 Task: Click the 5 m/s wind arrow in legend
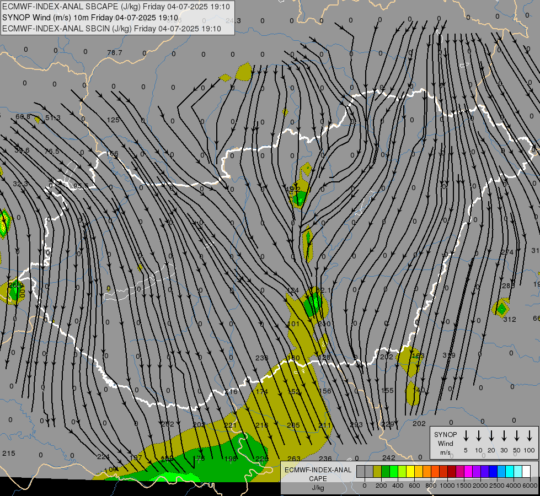(x=466, y=436)
